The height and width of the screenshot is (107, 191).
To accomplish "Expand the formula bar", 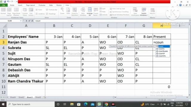I will (x=190, y=21).
